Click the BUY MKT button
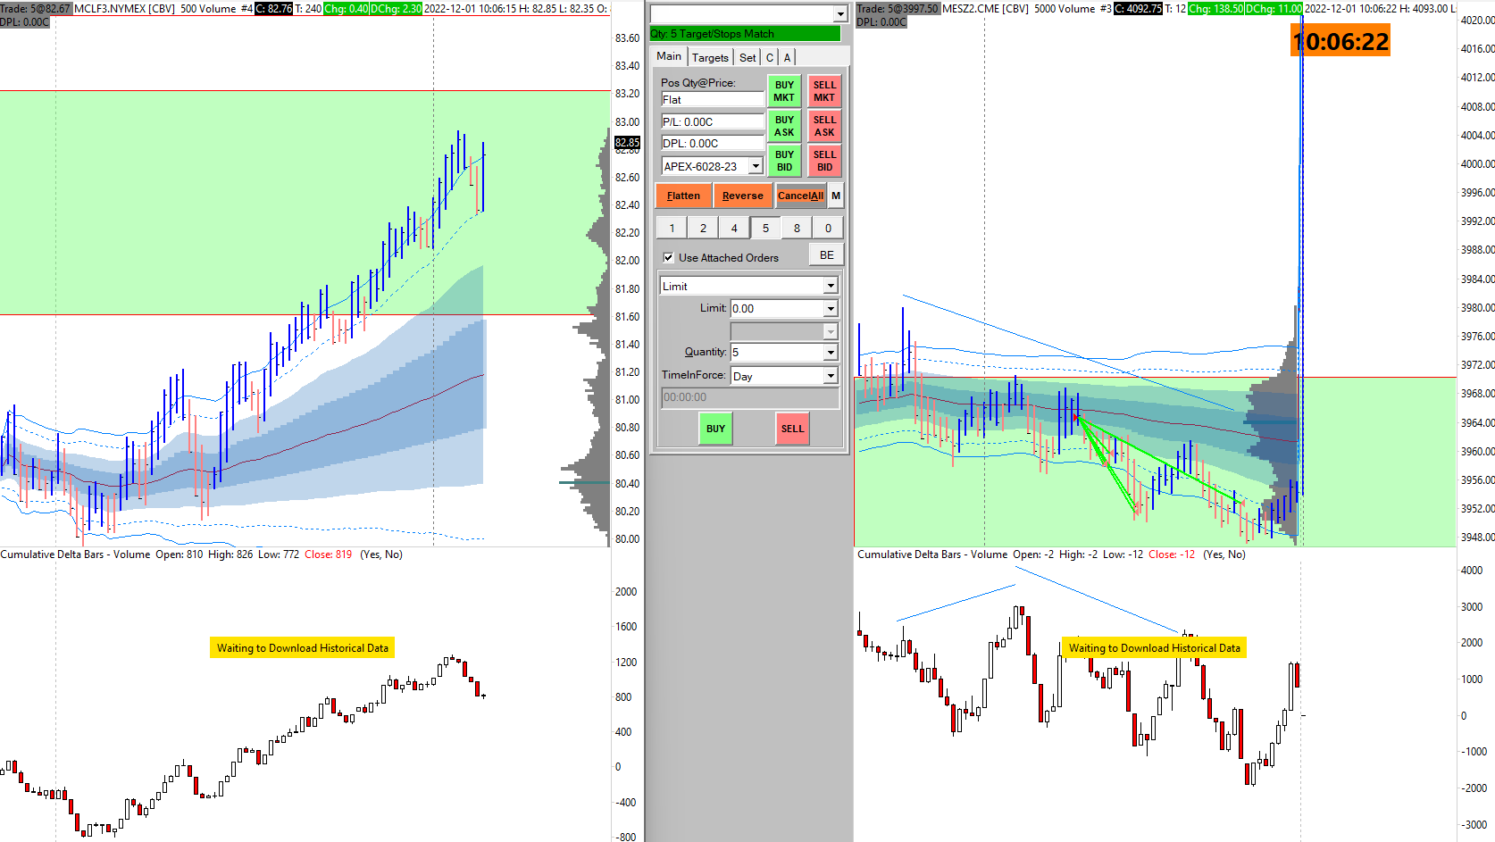 tap(784, 91)
